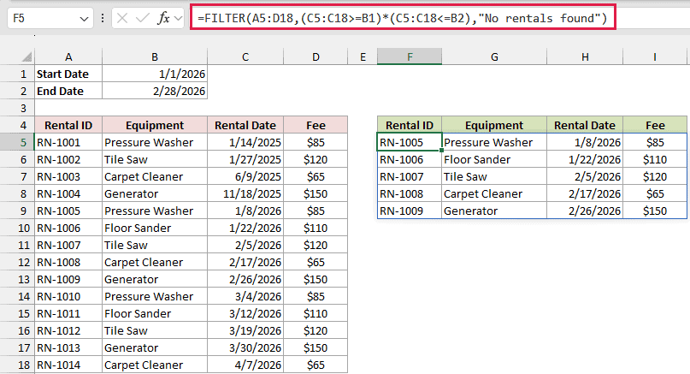This screenshot has width=690, height=374.
Task: Select cell RN-1003
Action: pos(68,176)
